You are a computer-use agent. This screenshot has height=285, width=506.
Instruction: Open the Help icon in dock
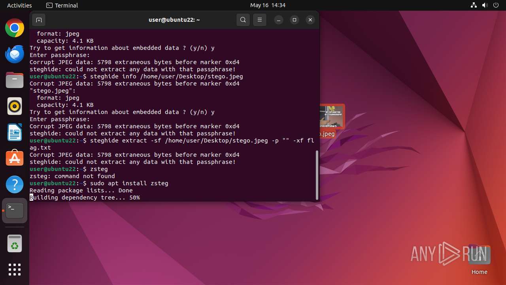point(15,184)
